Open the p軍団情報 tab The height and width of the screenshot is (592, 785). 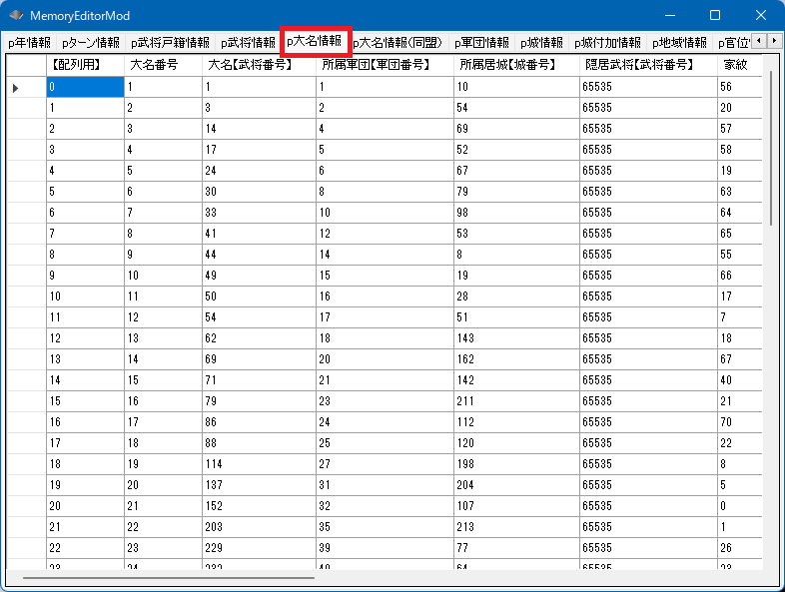481,43
